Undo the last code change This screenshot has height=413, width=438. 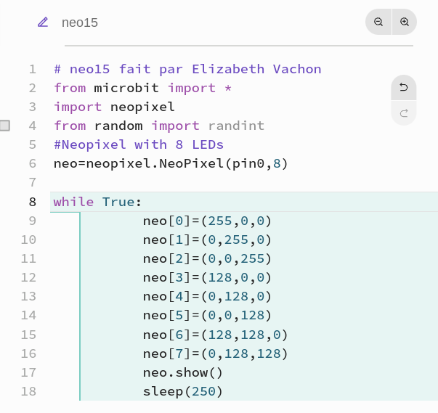[404, 87]
